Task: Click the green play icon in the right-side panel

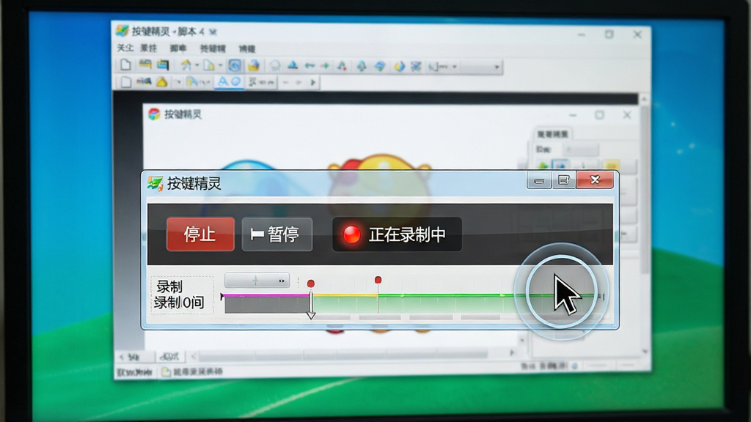Action: coord(543,166)
